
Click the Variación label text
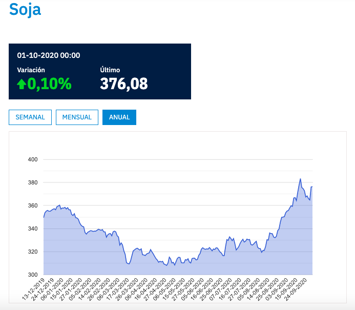[x=31, y=70]
